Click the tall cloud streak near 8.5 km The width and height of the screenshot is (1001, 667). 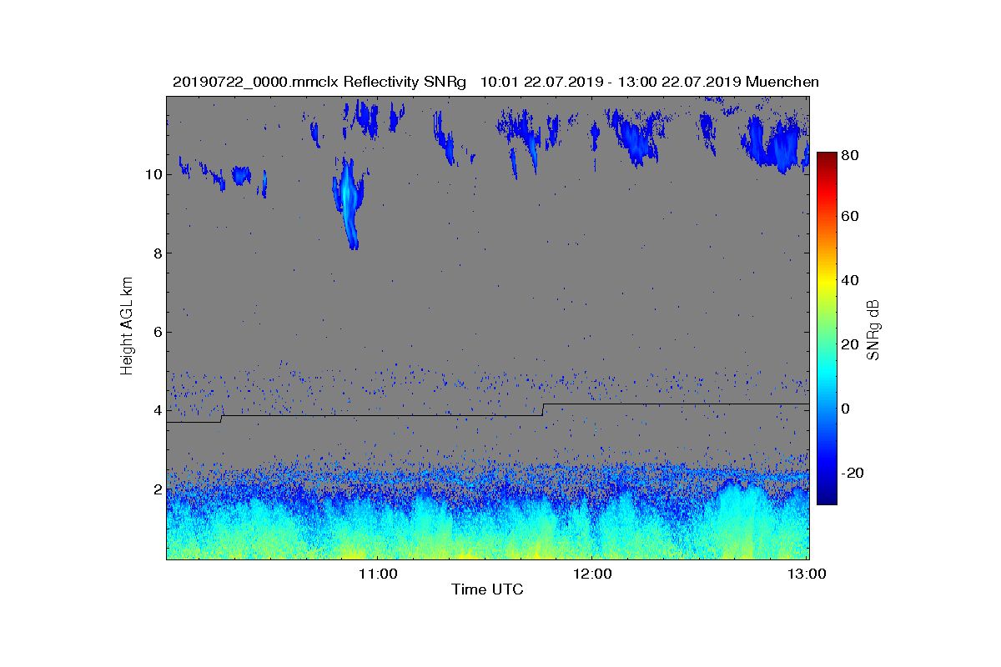(349, 203)
